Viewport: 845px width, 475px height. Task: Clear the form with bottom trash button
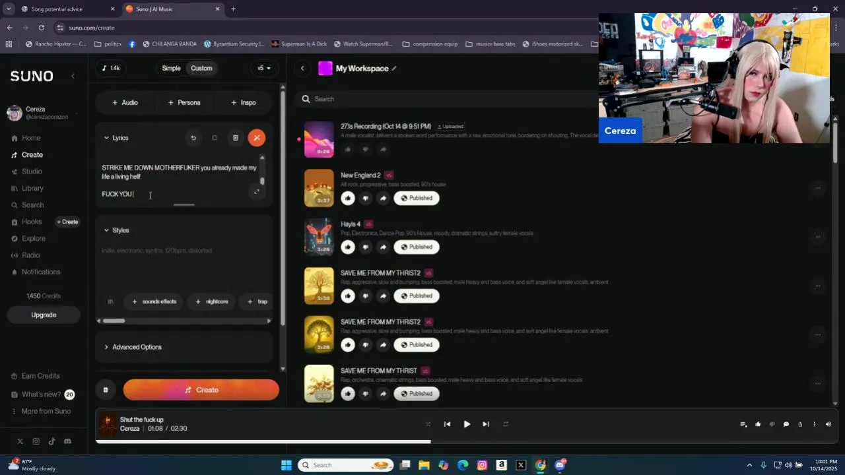[106, 390]
